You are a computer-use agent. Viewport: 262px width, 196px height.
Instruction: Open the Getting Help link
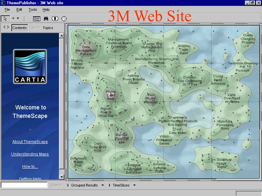(30, 179)
